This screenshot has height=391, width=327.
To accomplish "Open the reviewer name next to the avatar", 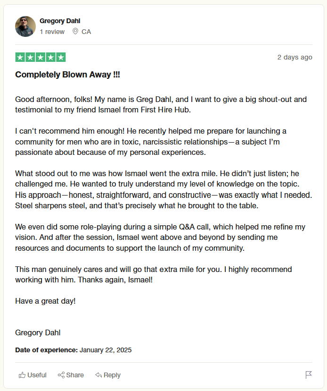I will pos(60,21).
